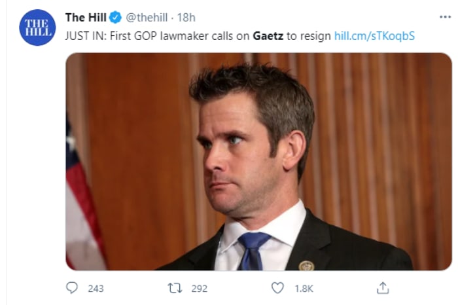Click the blue necktie in the photo

click(253, 251)
